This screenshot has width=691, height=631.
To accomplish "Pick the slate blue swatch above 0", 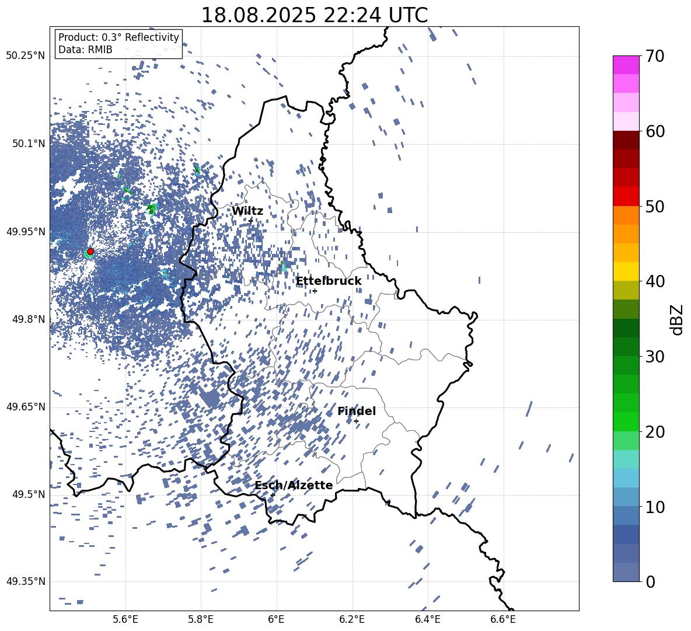I will tap(626, 572).
